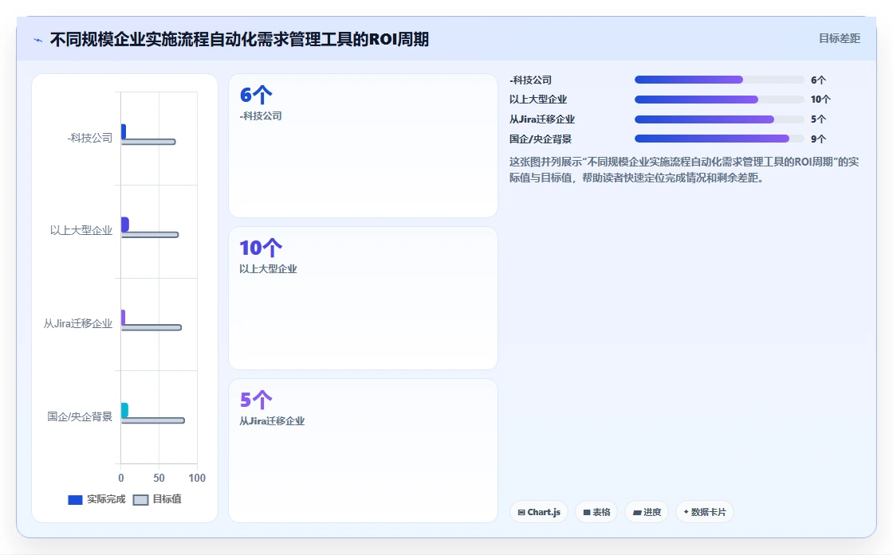Click the 以上大型企业 actual completion bar

tap(124, 225)
